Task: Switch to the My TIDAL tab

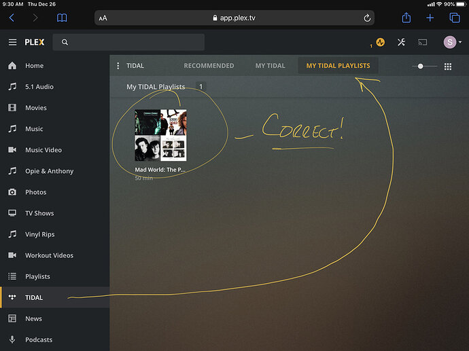Action: point(270,66)
